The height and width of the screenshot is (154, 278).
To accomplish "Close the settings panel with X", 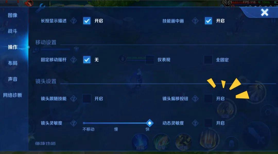I will tap(265, 12).
